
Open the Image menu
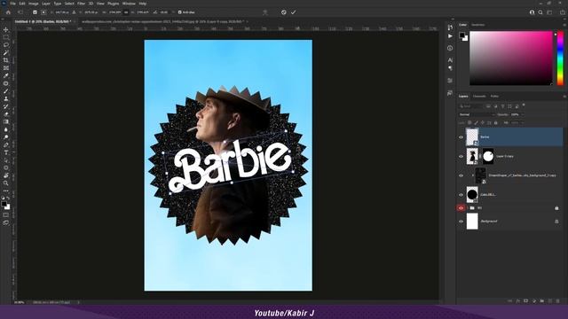[34, 4]
